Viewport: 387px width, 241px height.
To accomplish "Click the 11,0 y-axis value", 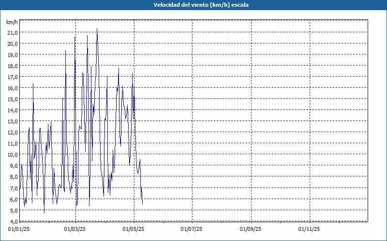I will click(13, 143).
